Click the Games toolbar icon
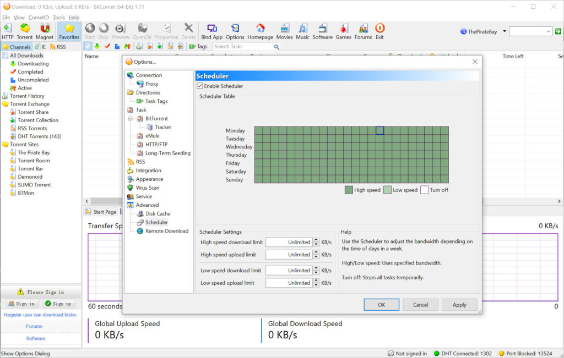The width and height of the screenshot is (564, 358). click(343, 28)
